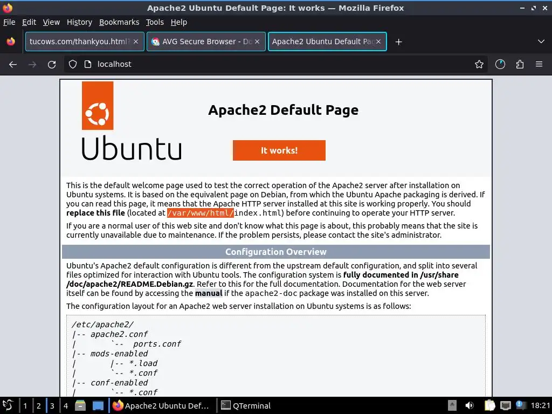Click the conf-enabled entry
Screen dimensions: 552x414
(x=119, y=383)
